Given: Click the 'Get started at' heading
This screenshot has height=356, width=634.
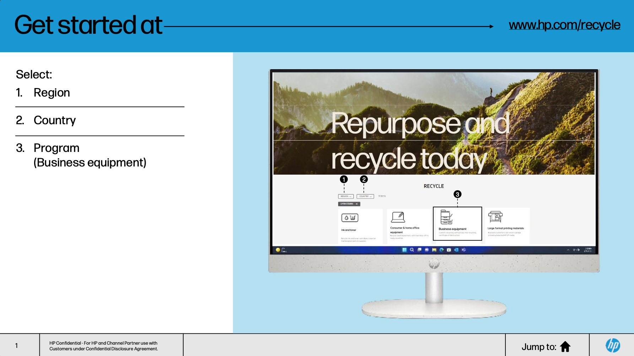Looking at the screenshot, I should click(x=88, y=25).
